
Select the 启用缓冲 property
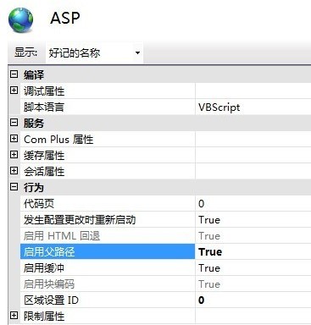click(108, 267)
